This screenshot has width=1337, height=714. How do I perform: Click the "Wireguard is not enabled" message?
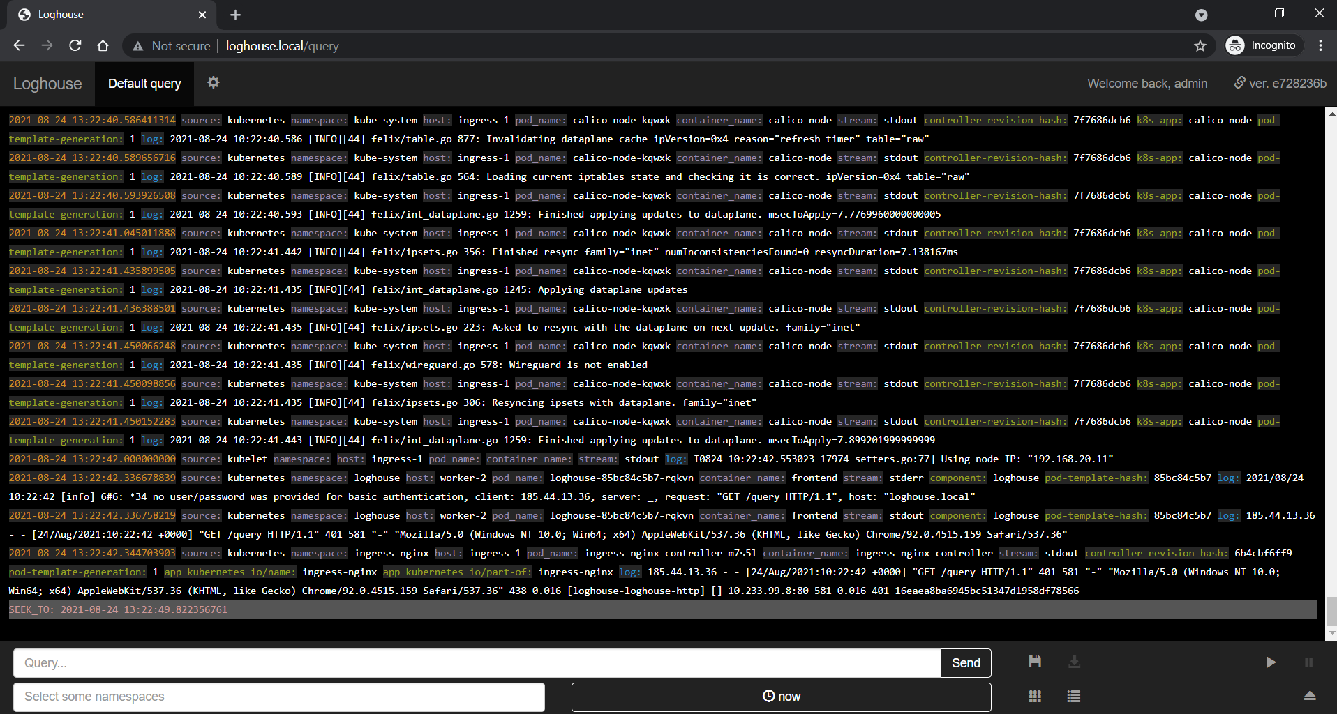(578, 365)
